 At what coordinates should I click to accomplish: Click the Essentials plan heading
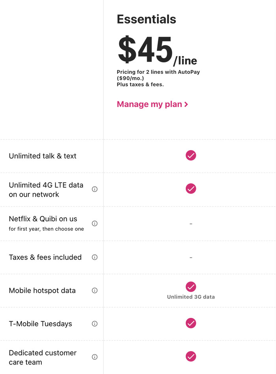(x=146, y=19)
